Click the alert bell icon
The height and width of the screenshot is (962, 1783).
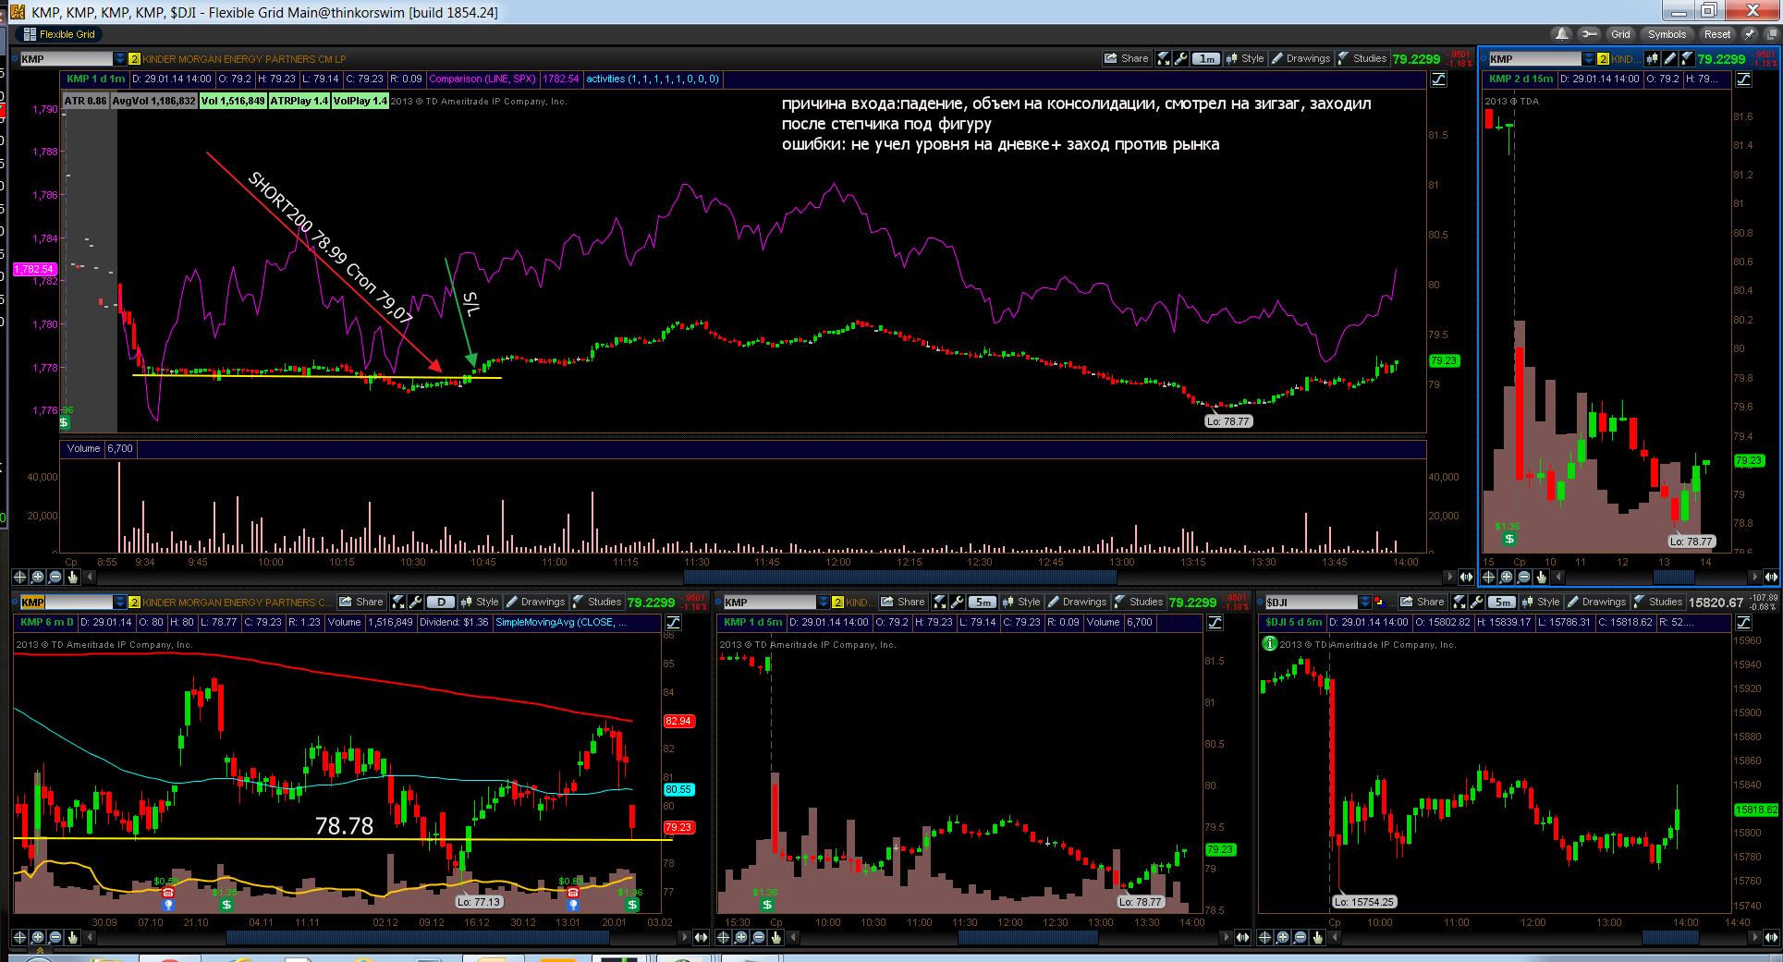[x=1562, y=34]
